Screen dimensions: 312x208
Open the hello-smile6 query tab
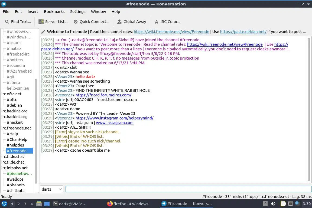tap(18, 88)
